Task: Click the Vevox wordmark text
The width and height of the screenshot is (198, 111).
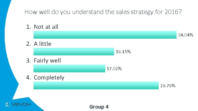Action: click(21, 104)
